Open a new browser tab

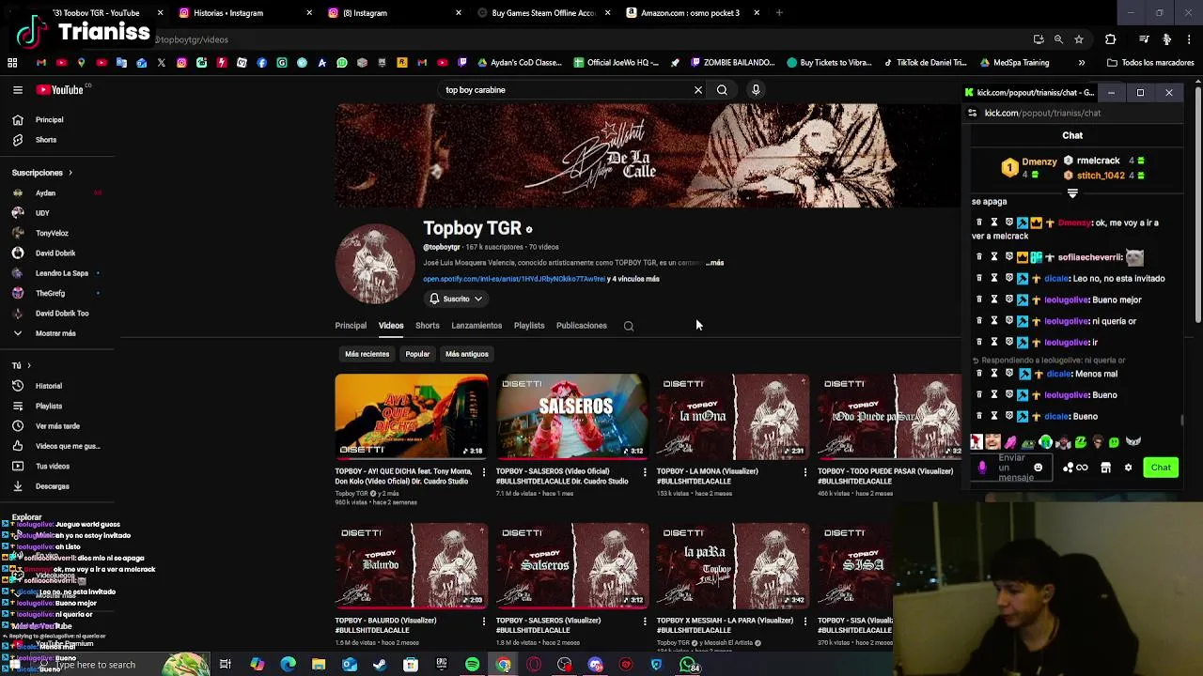pos(779,13)
